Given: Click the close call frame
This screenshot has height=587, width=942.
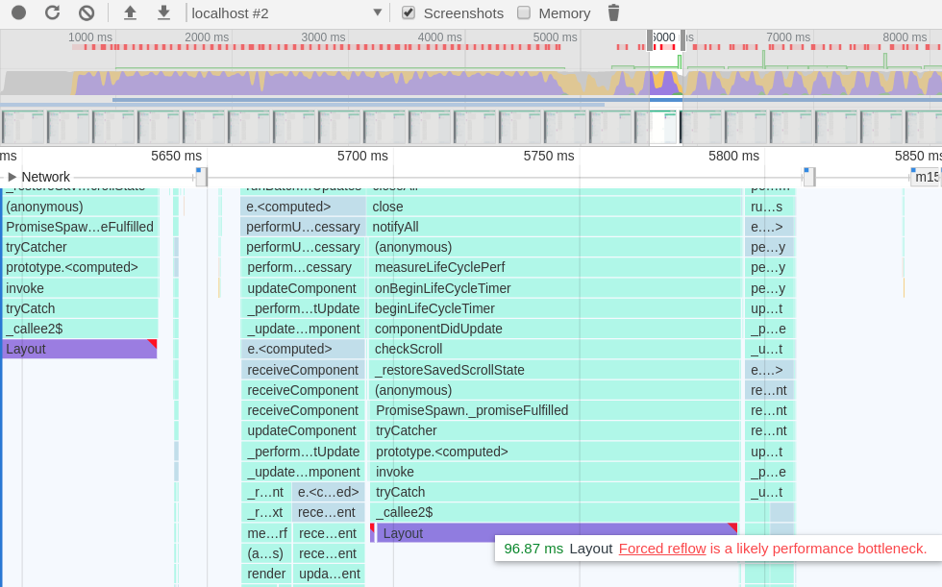Looking at the screenshot, I should (556, 207).
